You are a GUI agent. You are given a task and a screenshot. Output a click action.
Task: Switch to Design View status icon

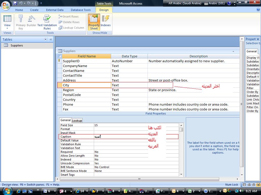click(258, 185)
